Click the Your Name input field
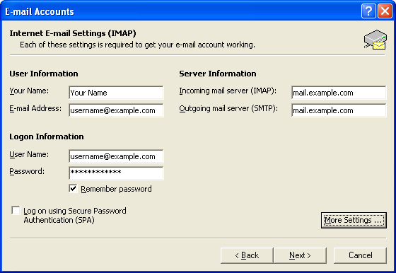Image resolution: width=396 pixels, height=273 pixels. tap(116, 93)
